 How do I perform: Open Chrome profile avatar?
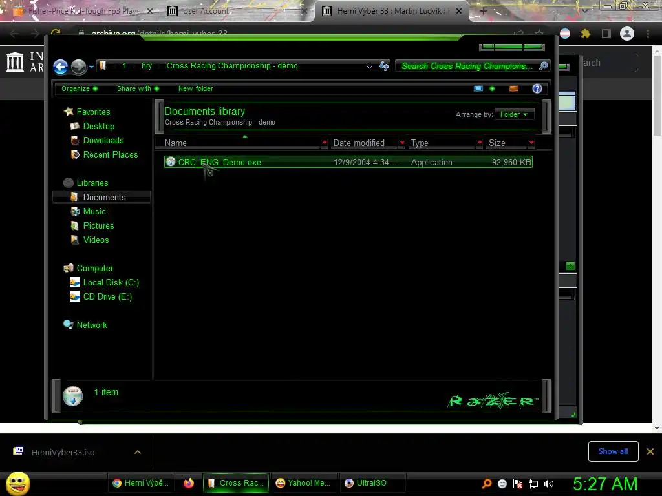(x=627, y=34)
